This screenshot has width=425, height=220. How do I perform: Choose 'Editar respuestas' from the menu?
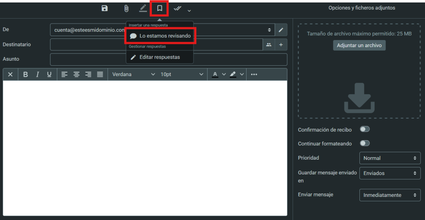(159, 57)
